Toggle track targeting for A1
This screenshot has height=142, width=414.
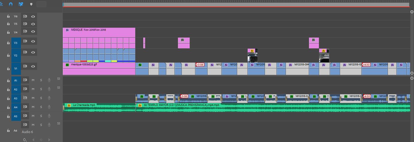[16, 80]
